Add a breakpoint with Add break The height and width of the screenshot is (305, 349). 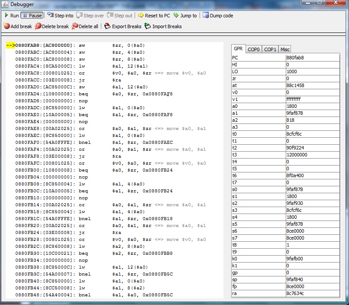(17, 26)
